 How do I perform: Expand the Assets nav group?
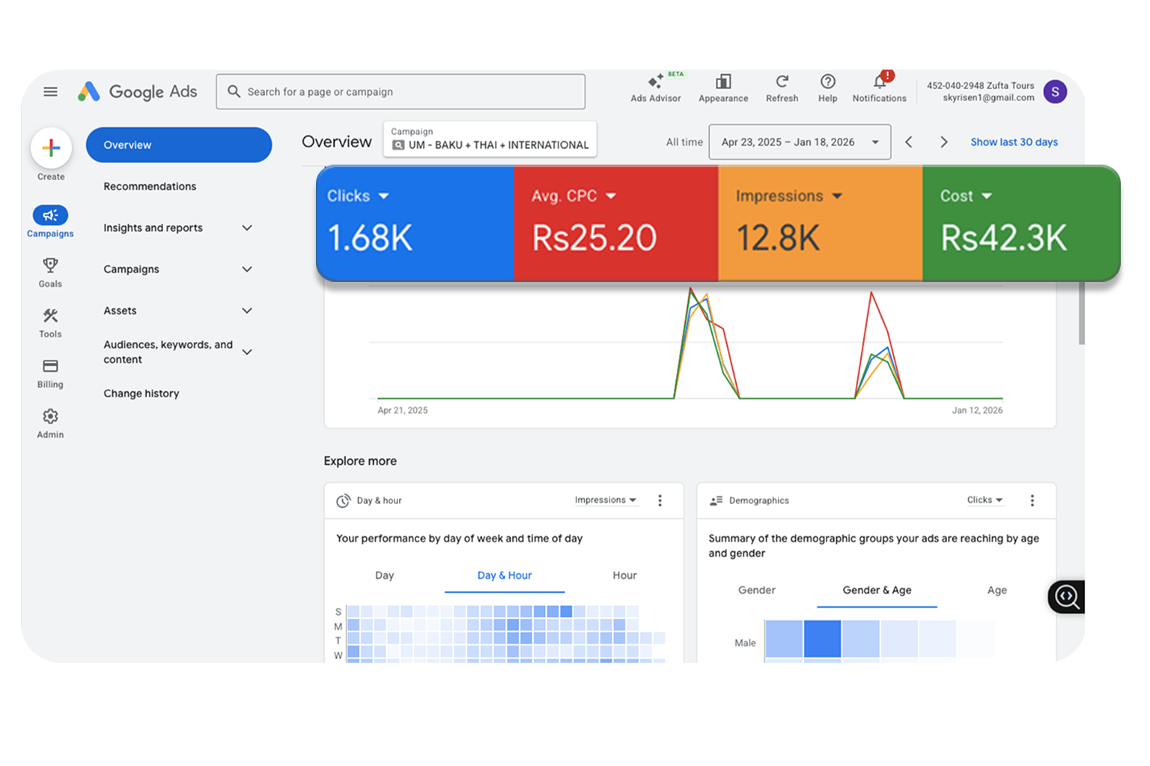coord(247,310)
